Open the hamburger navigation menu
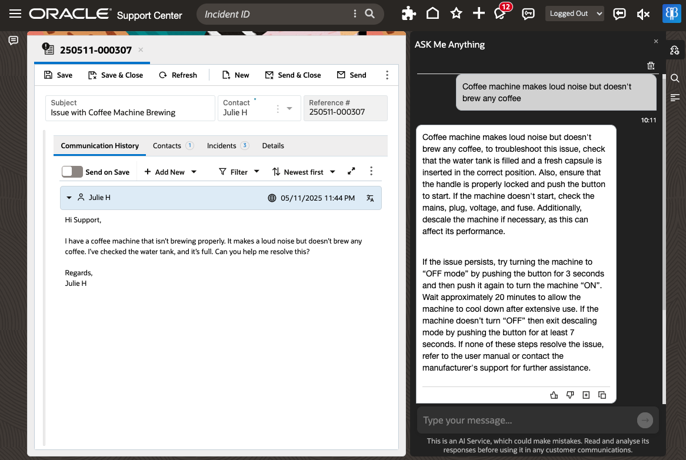This screenshot has width=686, height=460. point(15,14)
